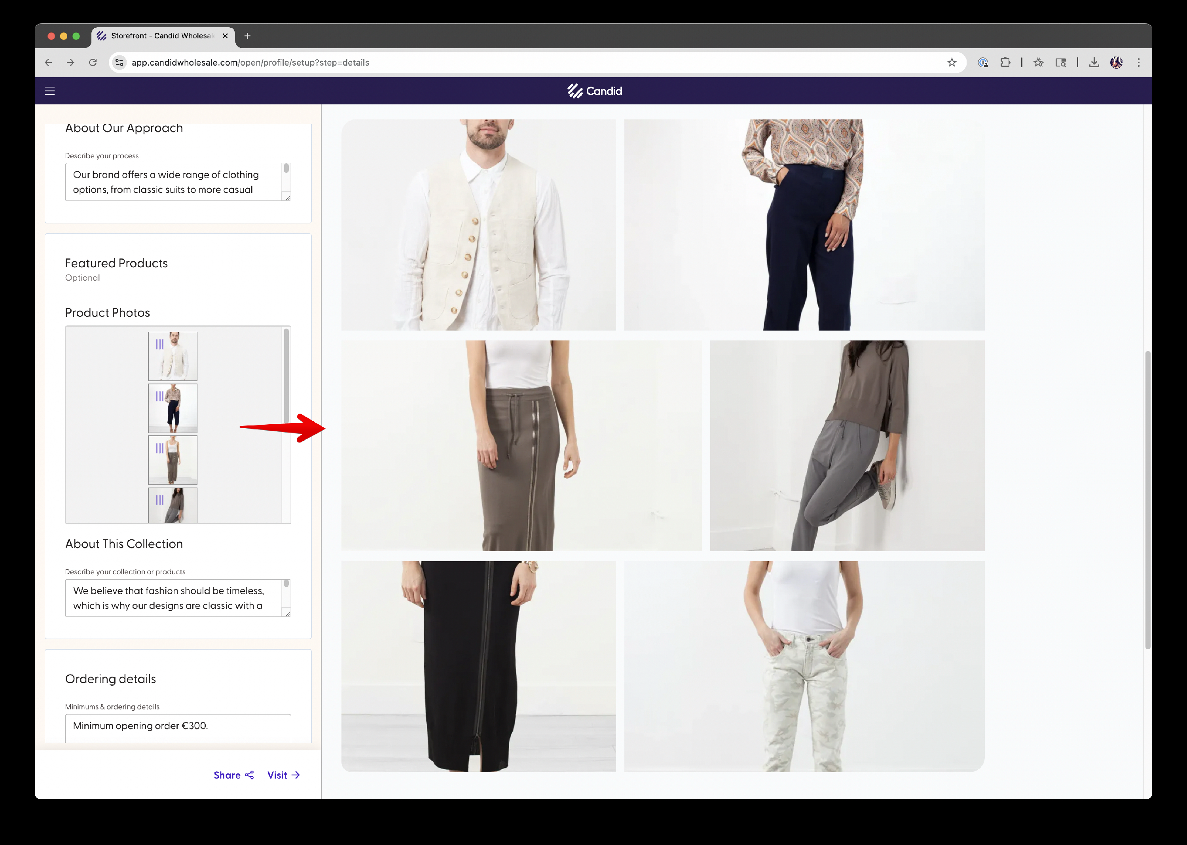Bookmark this page with the star icon
Viewport: 1187px width, 845px height.
click(x=952, y=62)
